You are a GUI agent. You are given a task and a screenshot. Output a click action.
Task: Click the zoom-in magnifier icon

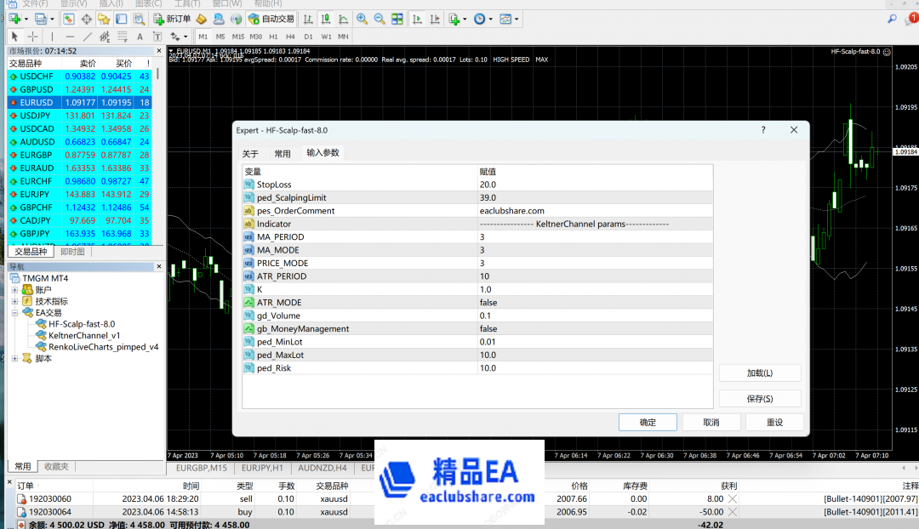(361, 19)
